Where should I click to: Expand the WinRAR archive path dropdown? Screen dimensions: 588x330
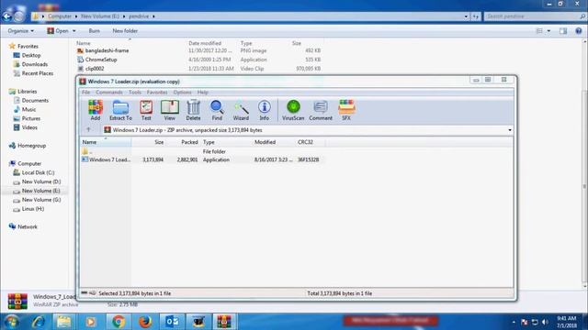pyautogui.click(x=510, y=130)
